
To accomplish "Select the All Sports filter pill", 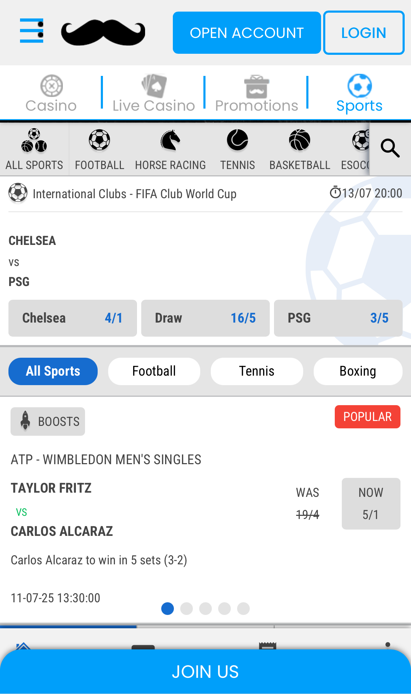I will (53, 371).
